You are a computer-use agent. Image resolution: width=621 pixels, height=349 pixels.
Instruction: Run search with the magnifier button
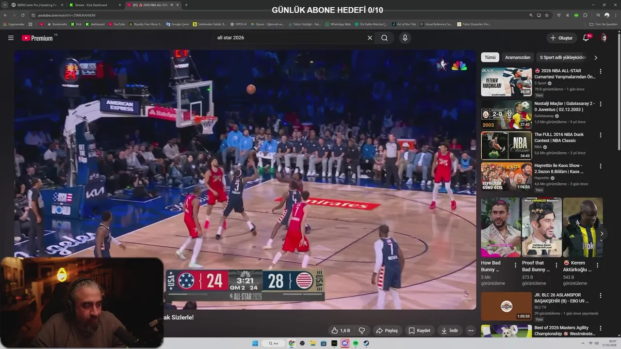tap(385, 38)
